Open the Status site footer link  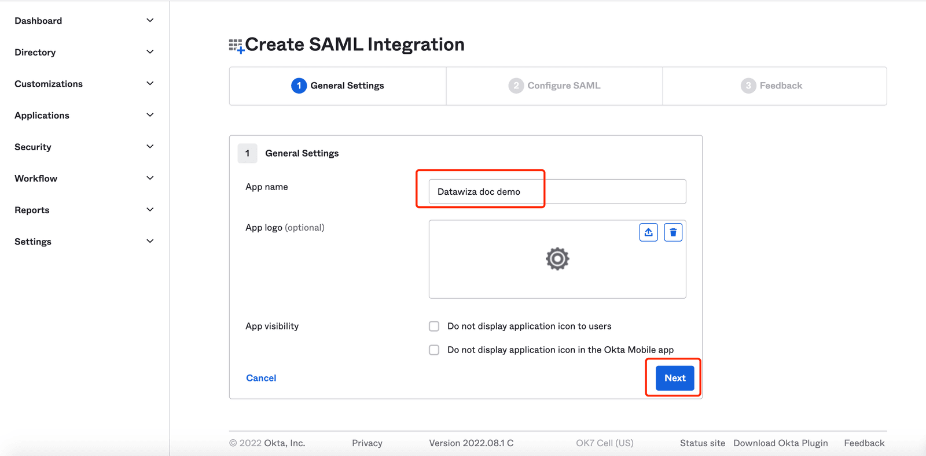702,443
